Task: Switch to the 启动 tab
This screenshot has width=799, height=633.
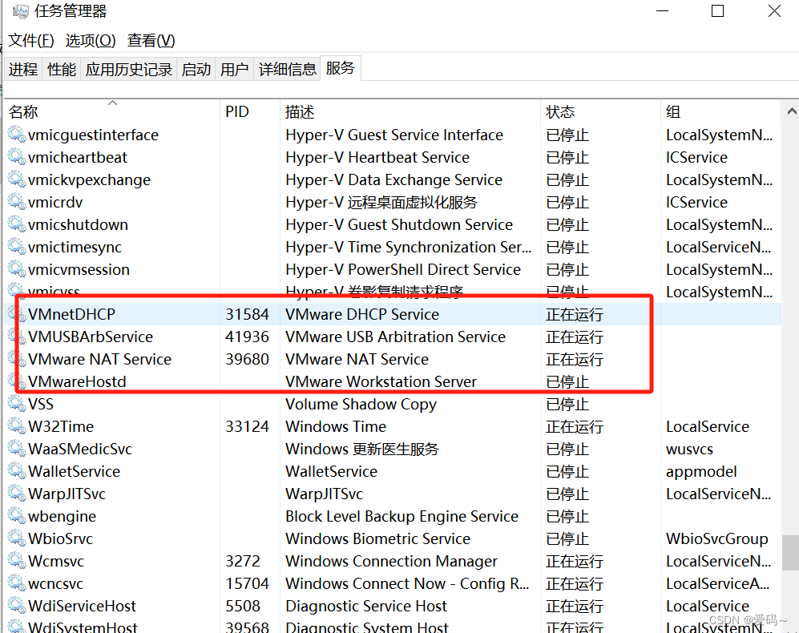Action: (x=196, y=69)
